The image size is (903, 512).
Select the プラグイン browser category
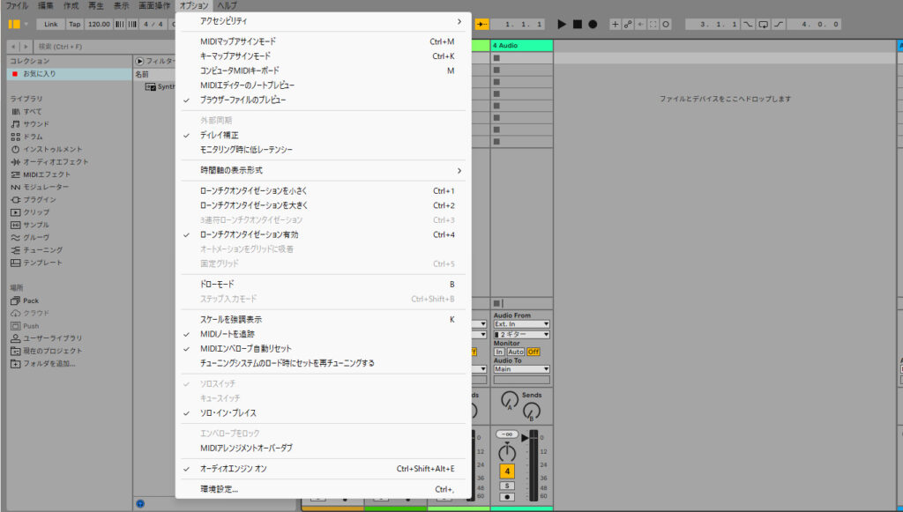(x=39, y=199)
